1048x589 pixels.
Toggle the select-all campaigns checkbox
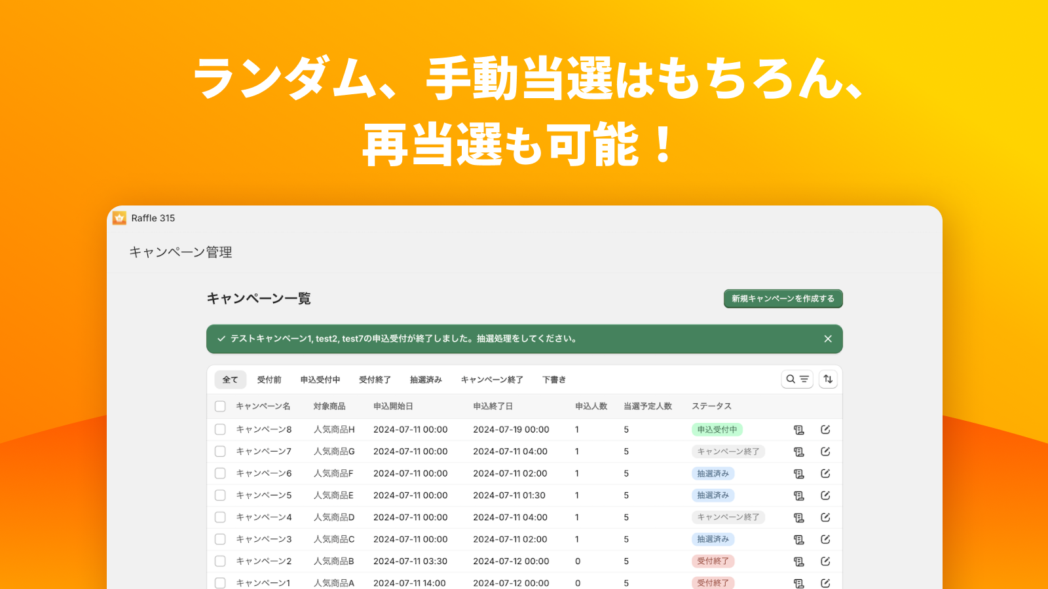[220, 406]
